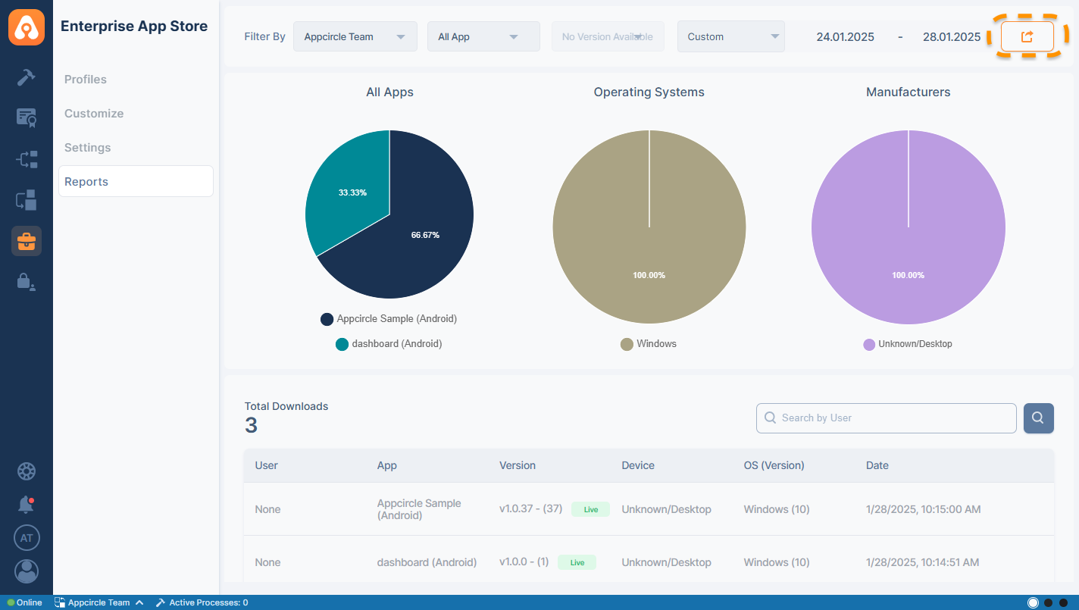
Task: Expand the Appcircle Team chevron in status bar
Action: pos(139,602)
